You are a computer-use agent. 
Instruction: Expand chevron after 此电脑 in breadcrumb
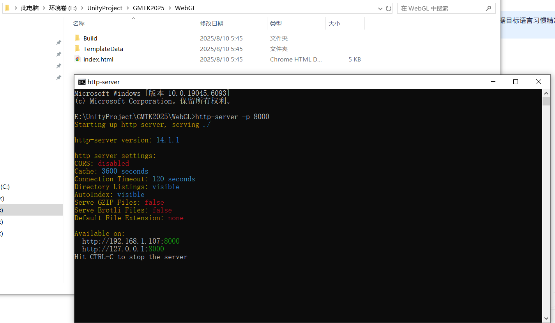point(44,8)
